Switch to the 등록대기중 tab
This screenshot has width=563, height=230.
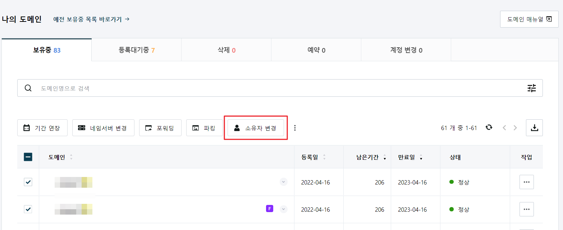(x=137, y=50)
